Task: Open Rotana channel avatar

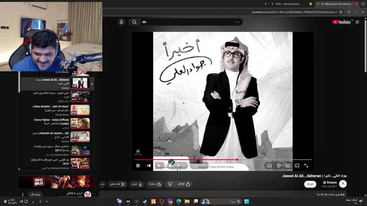Action: 343,184
